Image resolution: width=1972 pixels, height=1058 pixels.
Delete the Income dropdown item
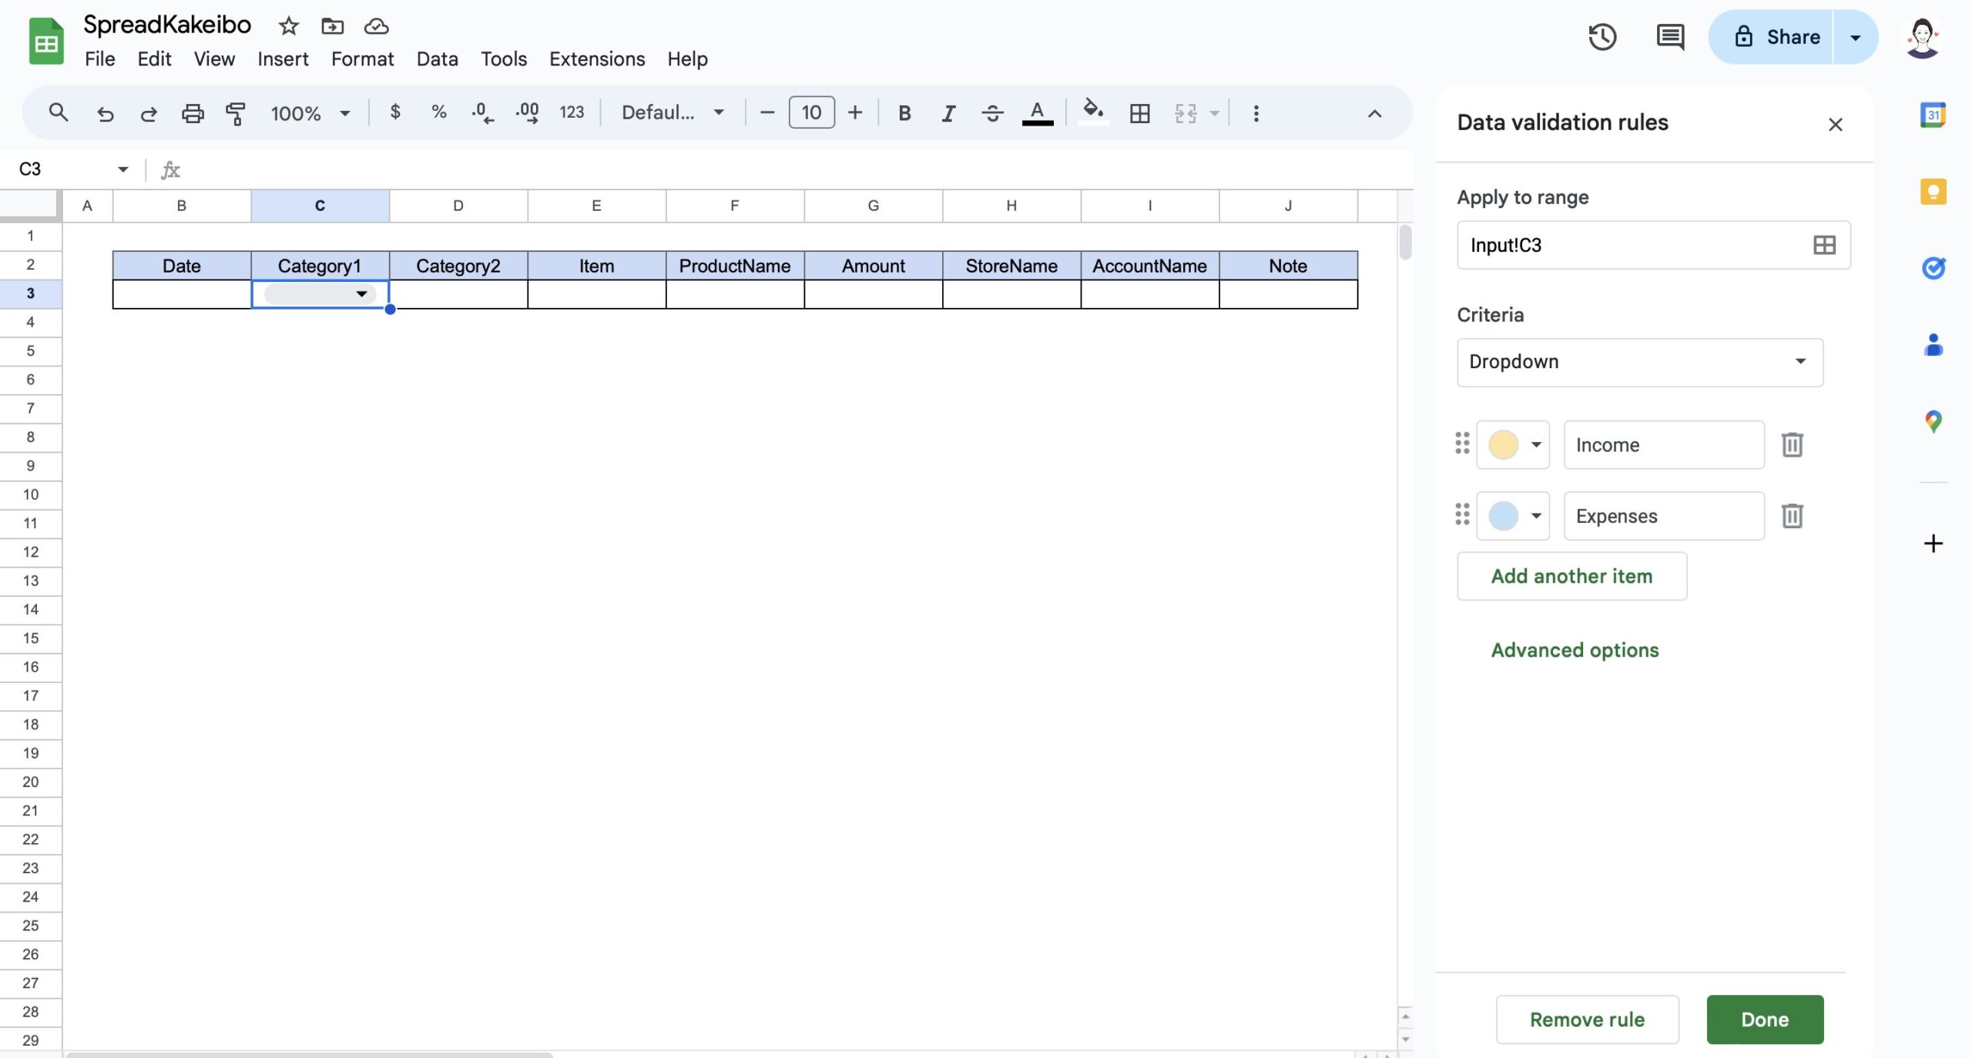(1792, 444)
